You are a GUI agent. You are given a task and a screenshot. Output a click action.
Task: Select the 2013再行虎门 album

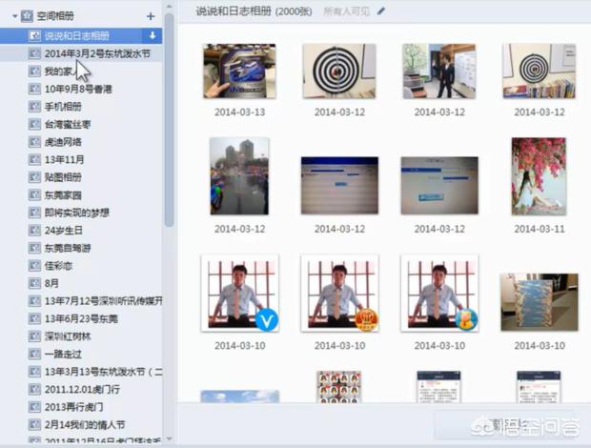(74, 407)
